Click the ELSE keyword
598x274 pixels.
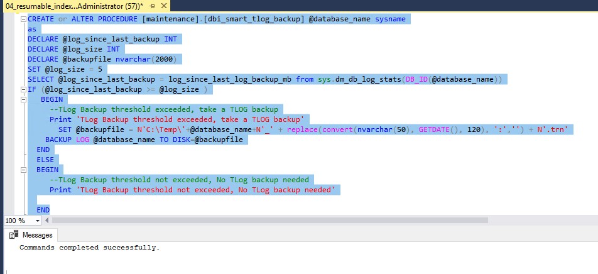click(x=45, y=160)
